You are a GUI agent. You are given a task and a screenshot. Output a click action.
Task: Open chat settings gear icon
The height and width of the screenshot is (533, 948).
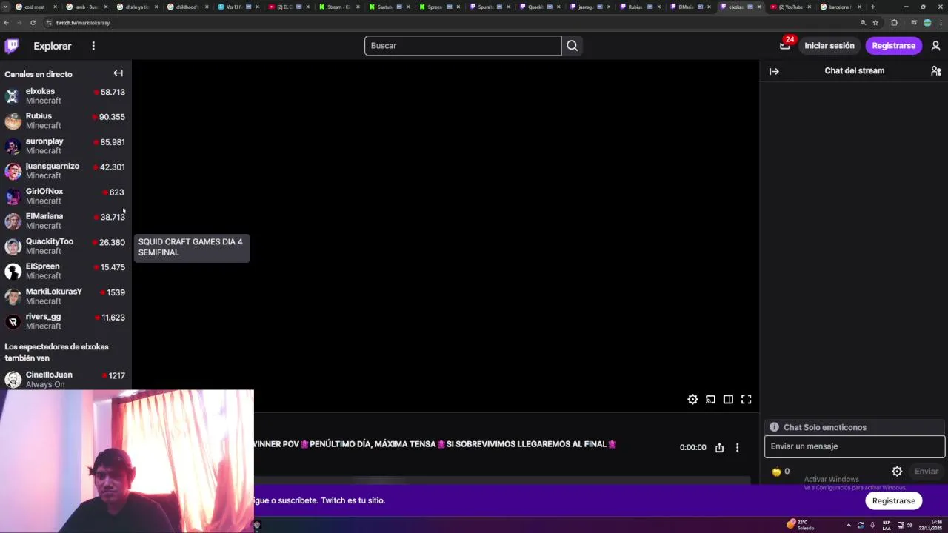coord(897,471)
